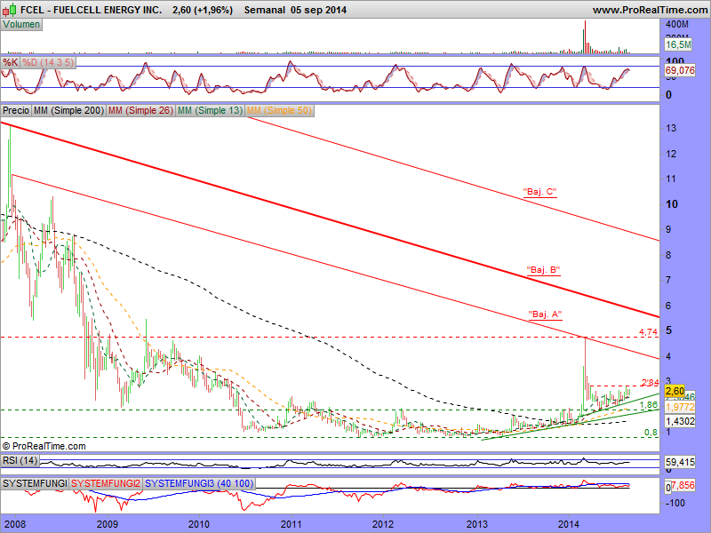Click the SYSTEMFUNGI2 indicator label
The height and width of the screenshot is (533, 711).
(x=106, y=483)
